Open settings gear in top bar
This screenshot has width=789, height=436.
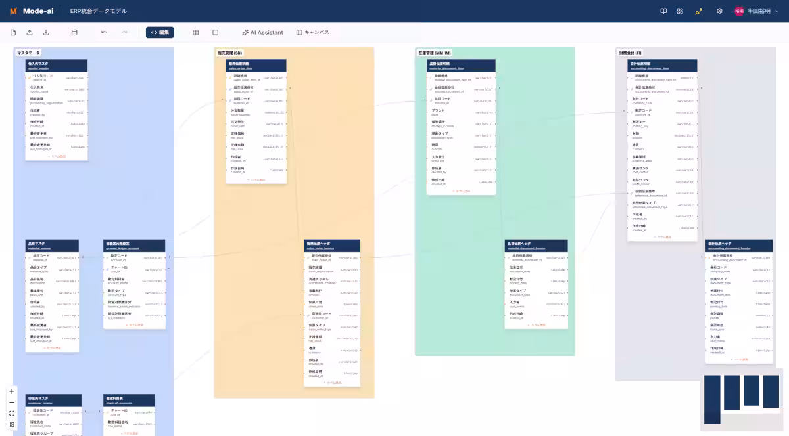click(x=719, y=11)
